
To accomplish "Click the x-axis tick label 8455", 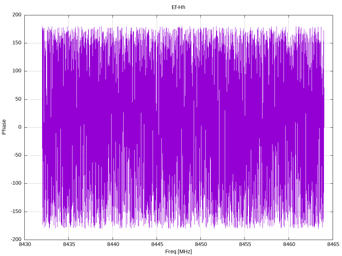I will (245, 244).
